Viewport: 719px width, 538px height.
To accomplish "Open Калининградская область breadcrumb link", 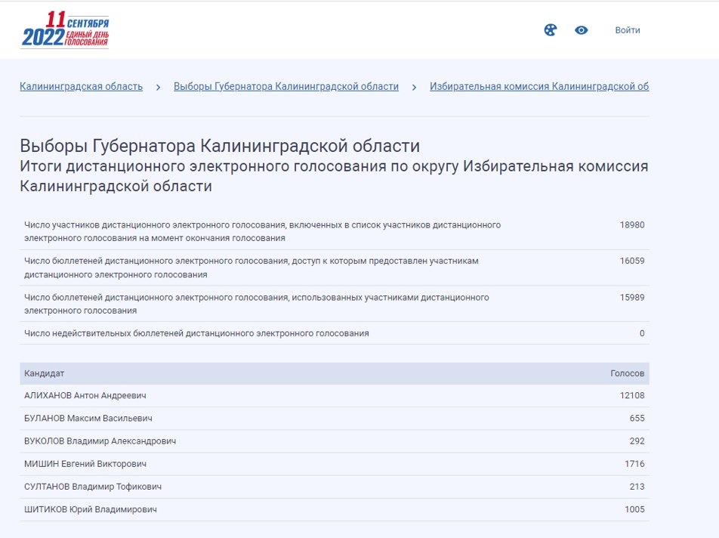I will point(81,87).
